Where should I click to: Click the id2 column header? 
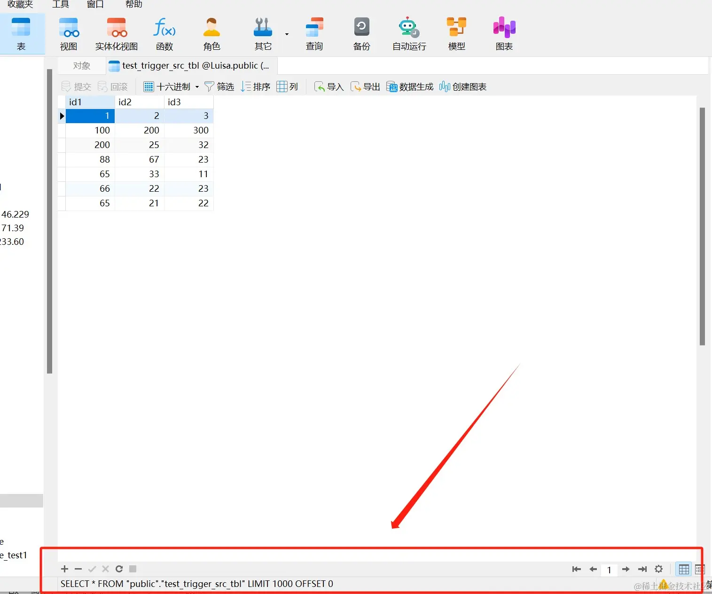click(x=140, y=102)
